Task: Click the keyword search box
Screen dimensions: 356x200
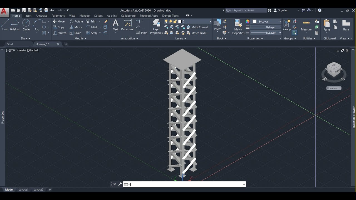Action: (x=246, y=10)
